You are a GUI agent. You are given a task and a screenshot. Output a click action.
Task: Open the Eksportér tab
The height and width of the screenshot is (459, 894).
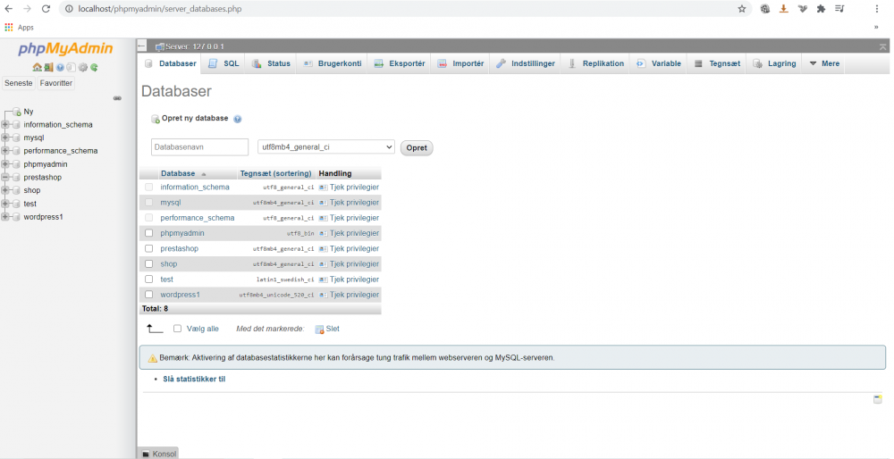pos(399,63)
